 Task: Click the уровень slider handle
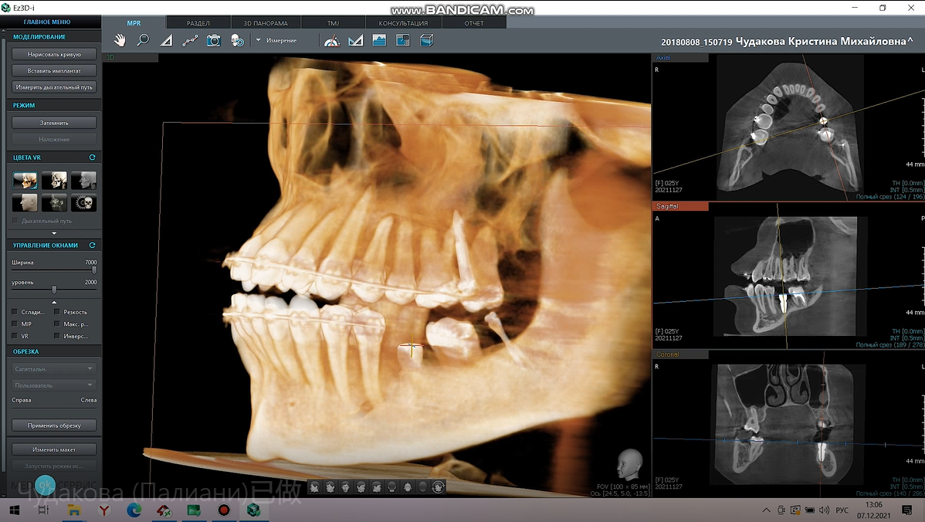tap(54, 290)
